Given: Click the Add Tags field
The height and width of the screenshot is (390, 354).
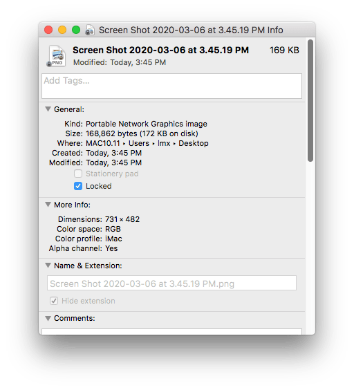Looking at the screenshot, I should (172, 86).
